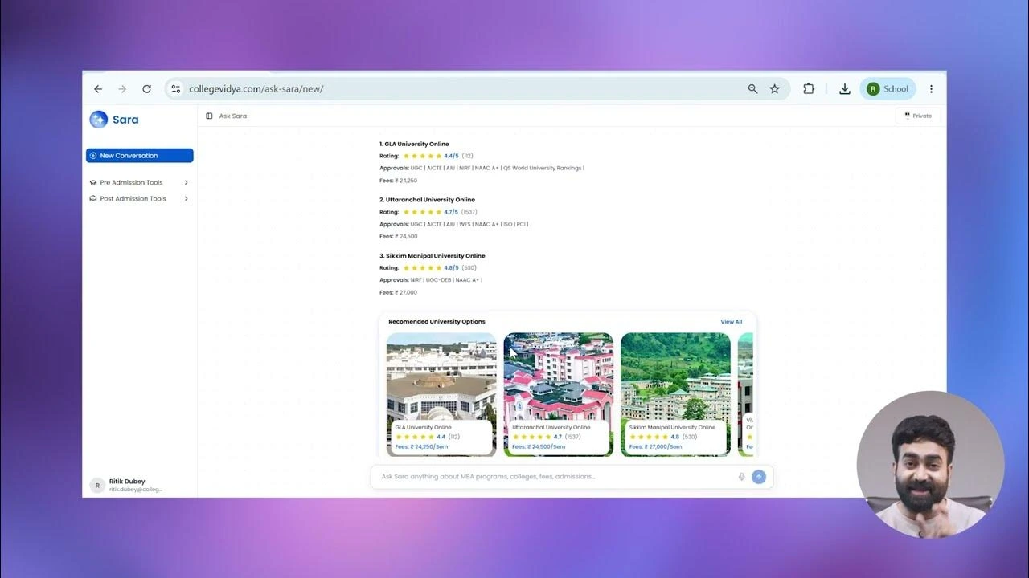The width and height of the screenshot is (1029, 578).
Task: Bookmark this page with the star icon
Action: [x=774, y=89]
